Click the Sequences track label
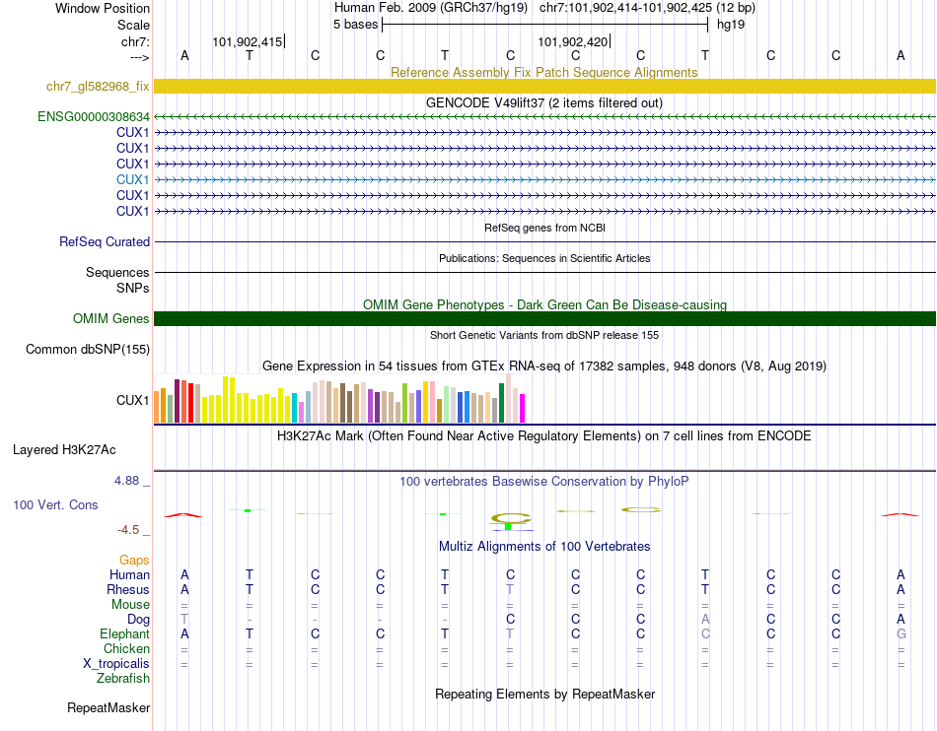The image size is (937, 731). (117, 272)
